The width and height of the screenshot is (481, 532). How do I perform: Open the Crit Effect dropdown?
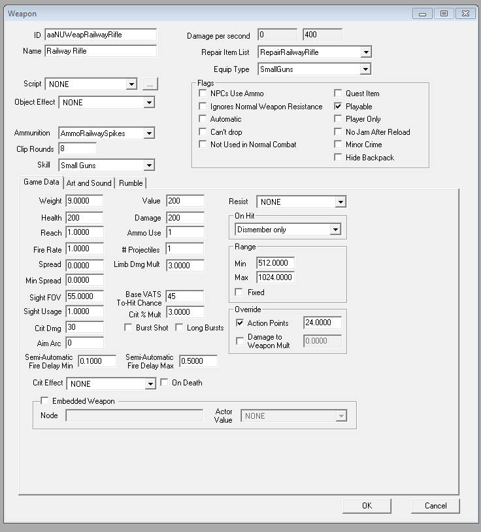coord(150,383)
